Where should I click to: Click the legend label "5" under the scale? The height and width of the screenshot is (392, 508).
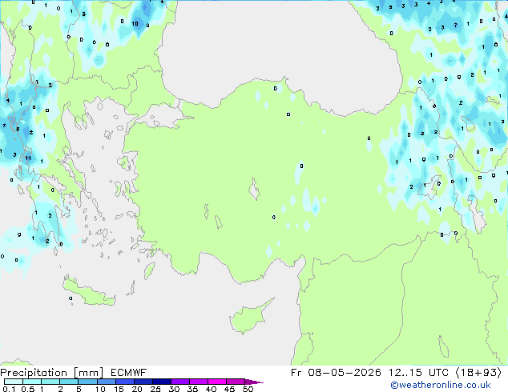[x=79, y=389]
